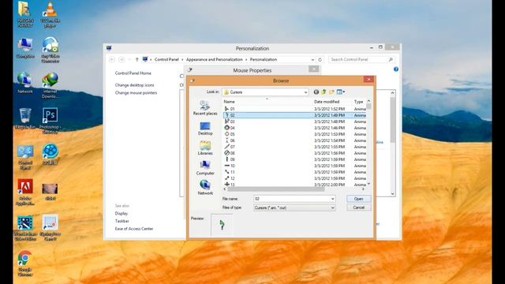Open Control Panel desktop icon

coord(25,157)
